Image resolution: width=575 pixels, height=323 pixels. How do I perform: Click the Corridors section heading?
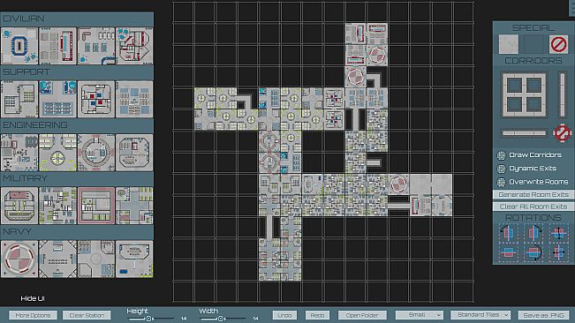(533, 60)
